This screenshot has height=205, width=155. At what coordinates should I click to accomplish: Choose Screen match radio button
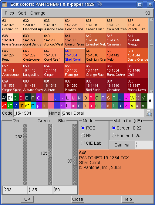tap(113, 128)
